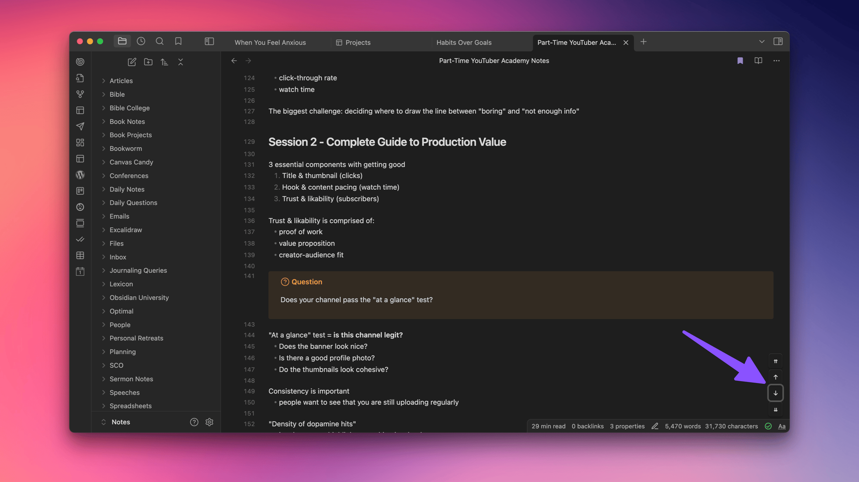
Task: Open graph view ribbon icon
Action: point(80,94)
